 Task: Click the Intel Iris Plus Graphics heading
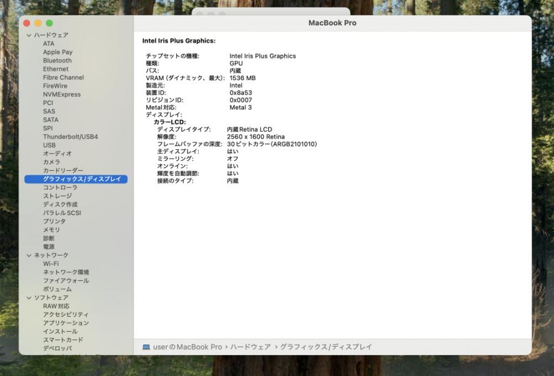(179, 41)
